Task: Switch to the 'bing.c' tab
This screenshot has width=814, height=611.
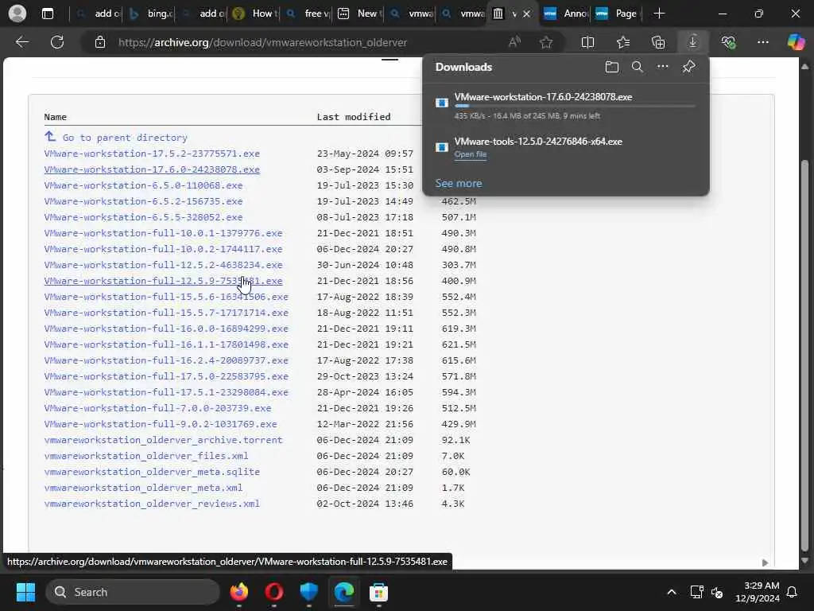Action: (x=150, y=14)
